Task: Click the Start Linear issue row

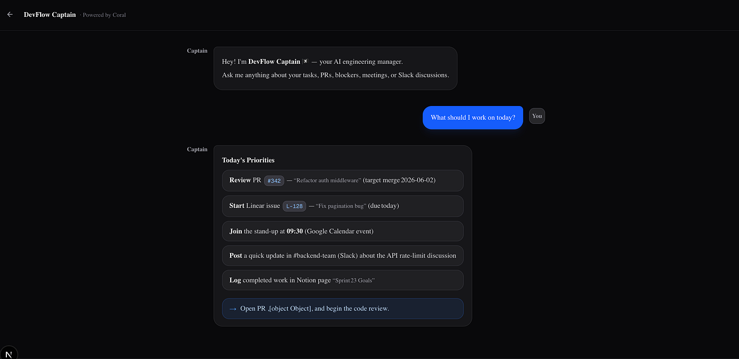Action: point(343,206)
